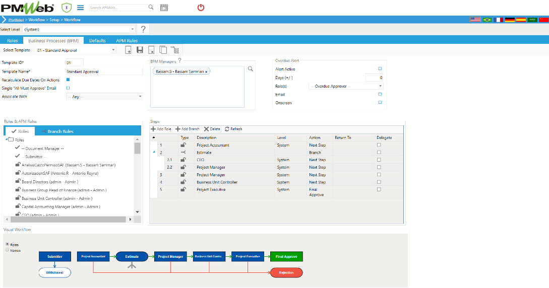Switch language via Germany flag
The height and width of the screenshot is (288, 549).
click(x=510, y=20)
